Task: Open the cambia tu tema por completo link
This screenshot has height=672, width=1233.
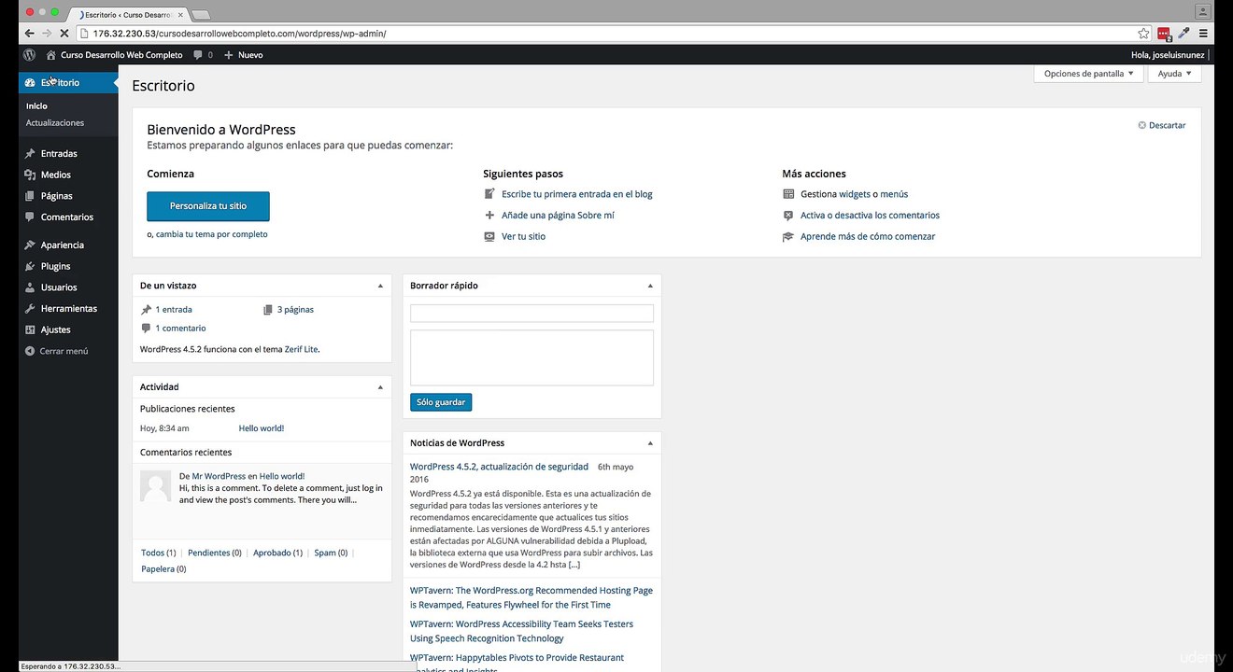Action: [x=212, y=234]
